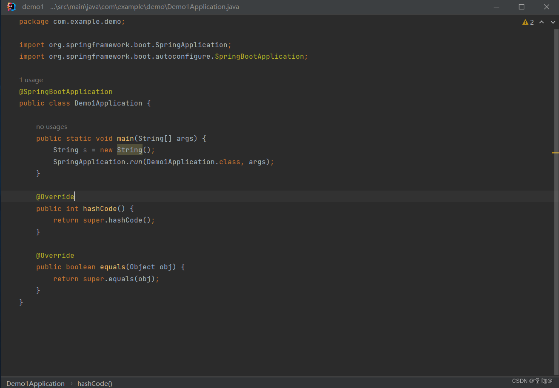Click the highlighted String constructor call

(x=130, y=150)
